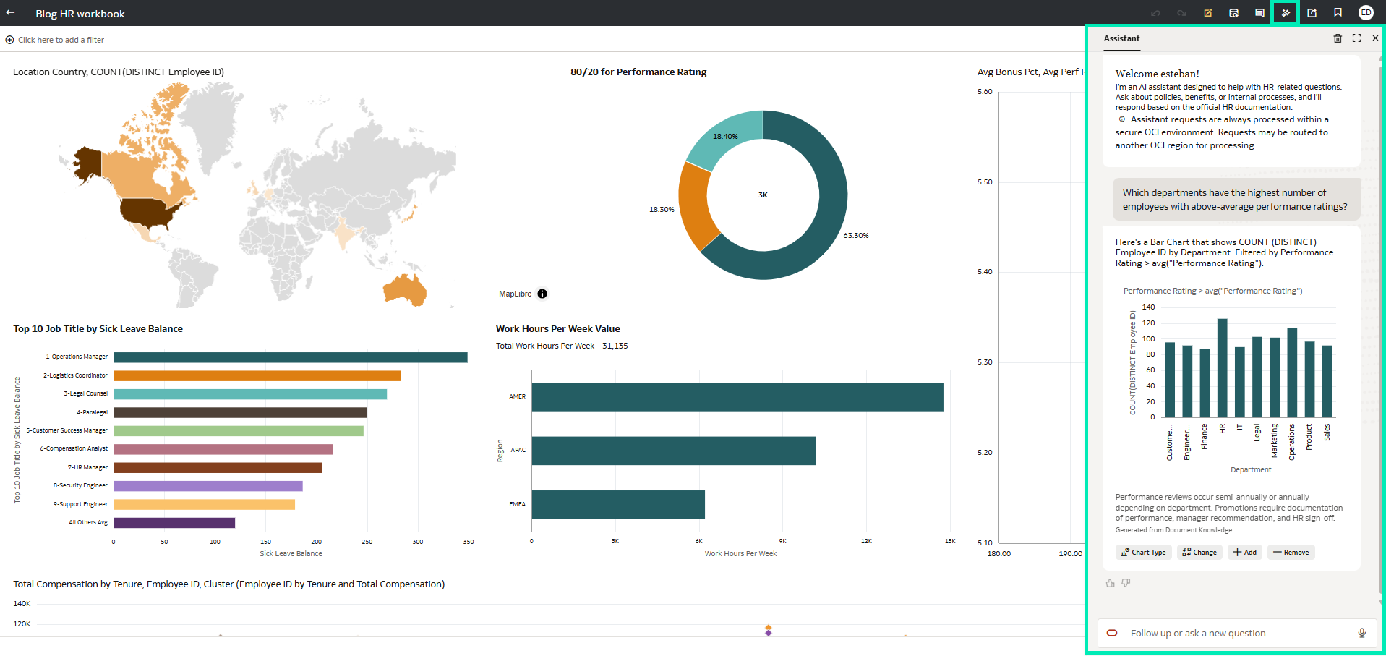
Task: Click the Bookmark icon
Action: point(1338,13)
